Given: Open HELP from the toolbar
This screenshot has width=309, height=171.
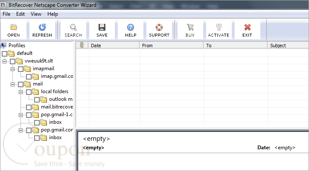Looking at the screenshot, I should click(131, 27).
